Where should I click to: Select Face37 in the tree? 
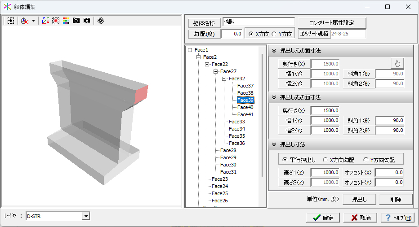(x=245, y=86)
